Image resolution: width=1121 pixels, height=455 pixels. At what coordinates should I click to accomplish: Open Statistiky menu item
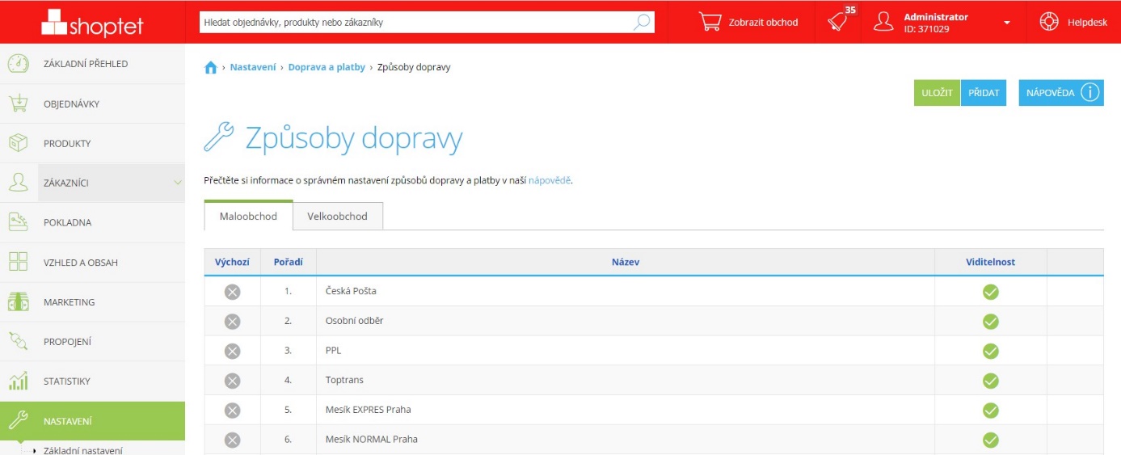92,381
